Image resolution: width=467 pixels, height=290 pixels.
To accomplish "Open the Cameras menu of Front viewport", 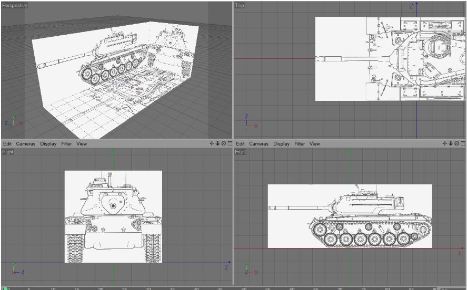I will [259, 144].
